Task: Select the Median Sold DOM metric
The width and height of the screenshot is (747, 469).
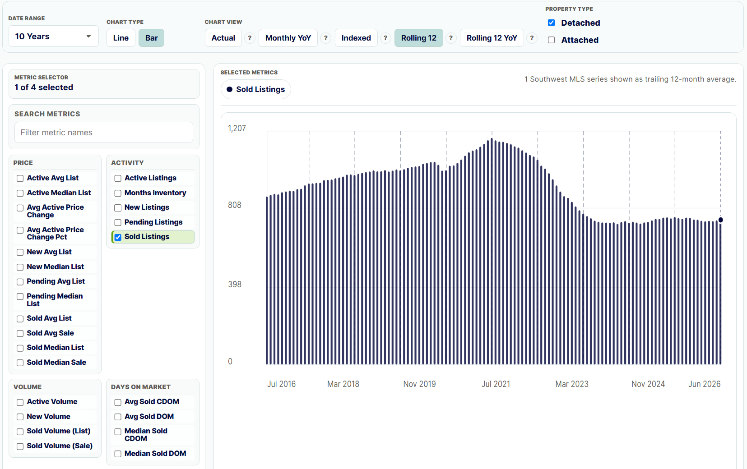Action: 118,454
